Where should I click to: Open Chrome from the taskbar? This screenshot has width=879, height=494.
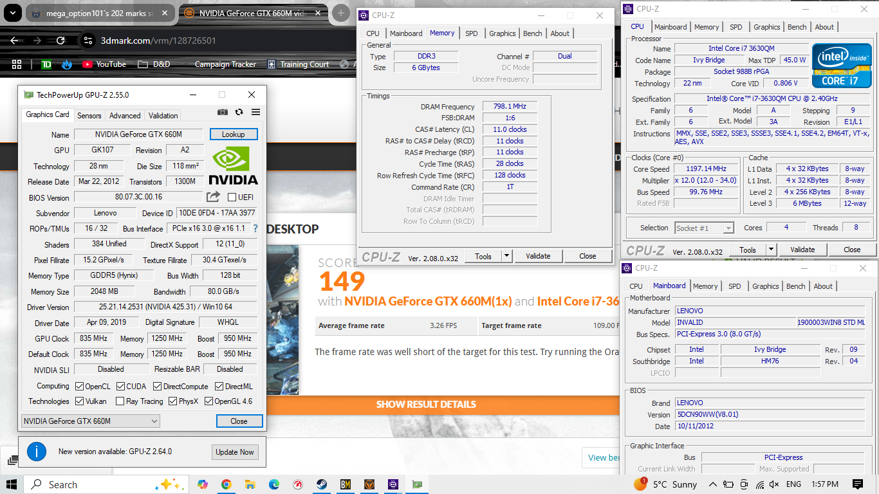click(x=227, y=484)
